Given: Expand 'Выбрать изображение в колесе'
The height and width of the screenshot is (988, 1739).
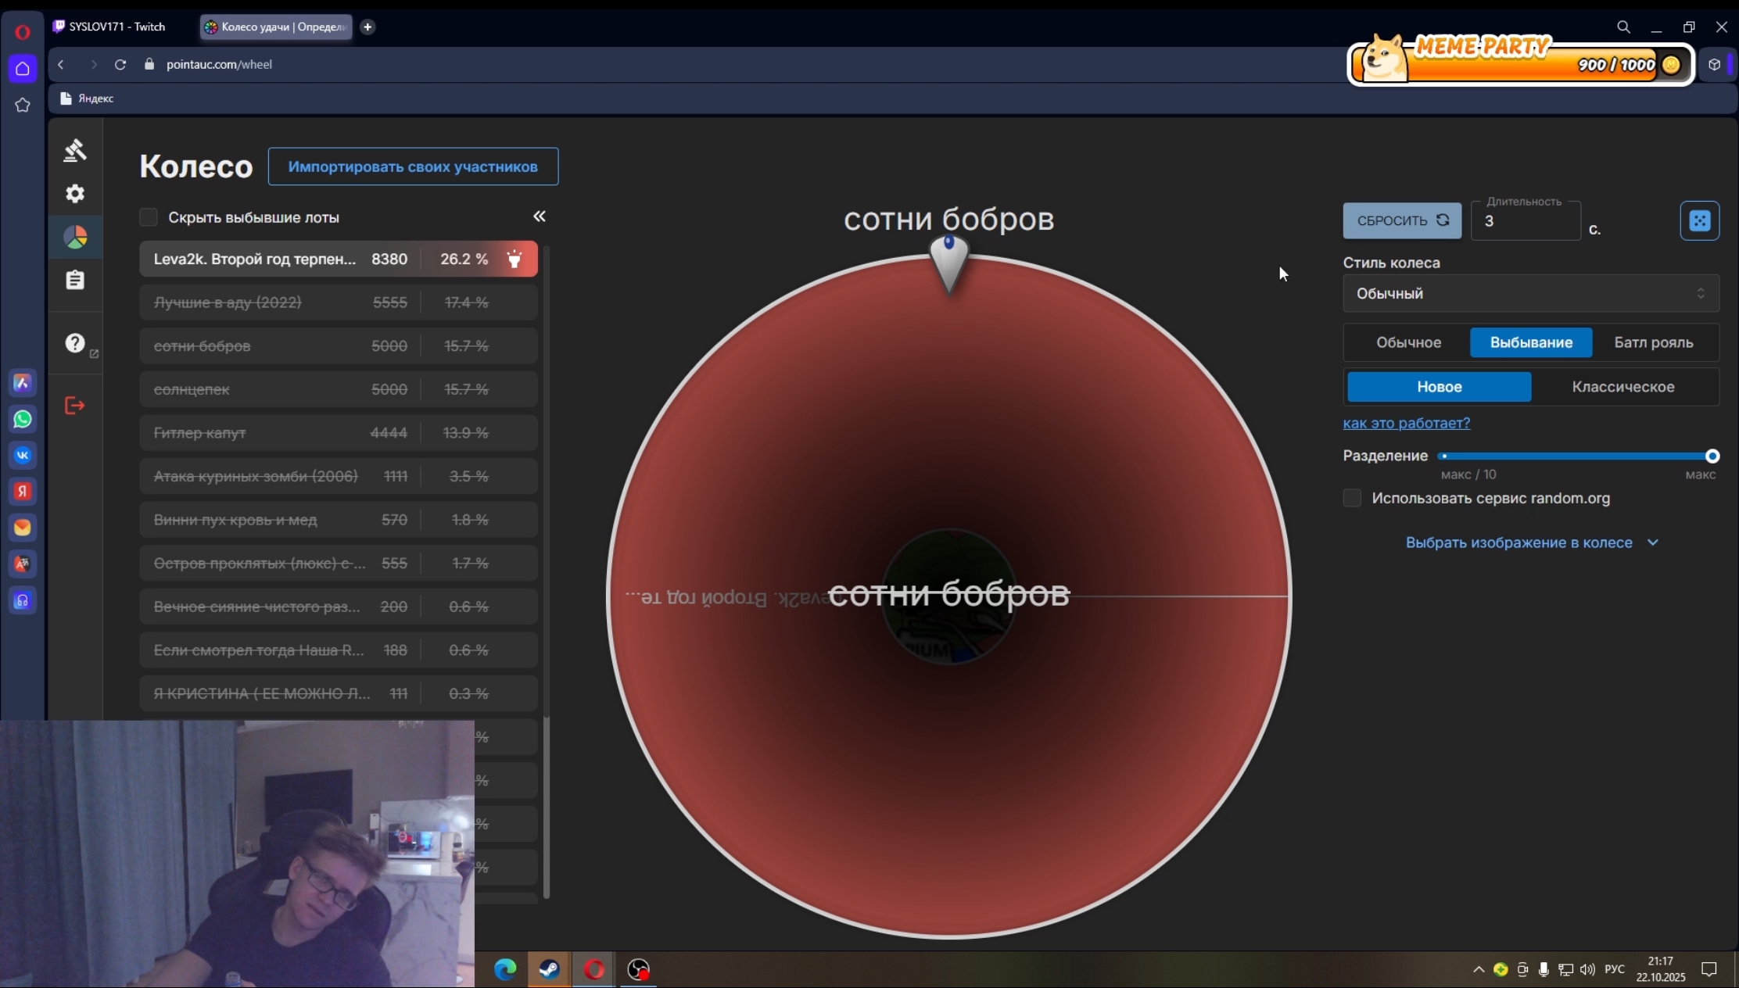Looking at the screenshot, I should point(1530,542).
